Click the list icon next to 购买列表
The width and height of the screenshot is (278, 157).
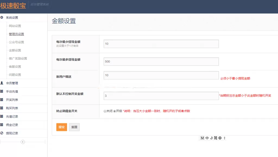[2, 108]
